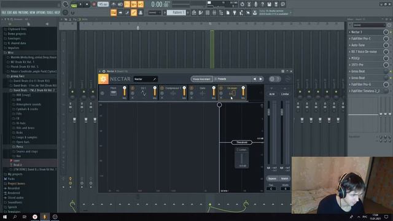Open the FILE menu
Image resolution: width=393 pixels, height=221 pixels.
[4, 12]
